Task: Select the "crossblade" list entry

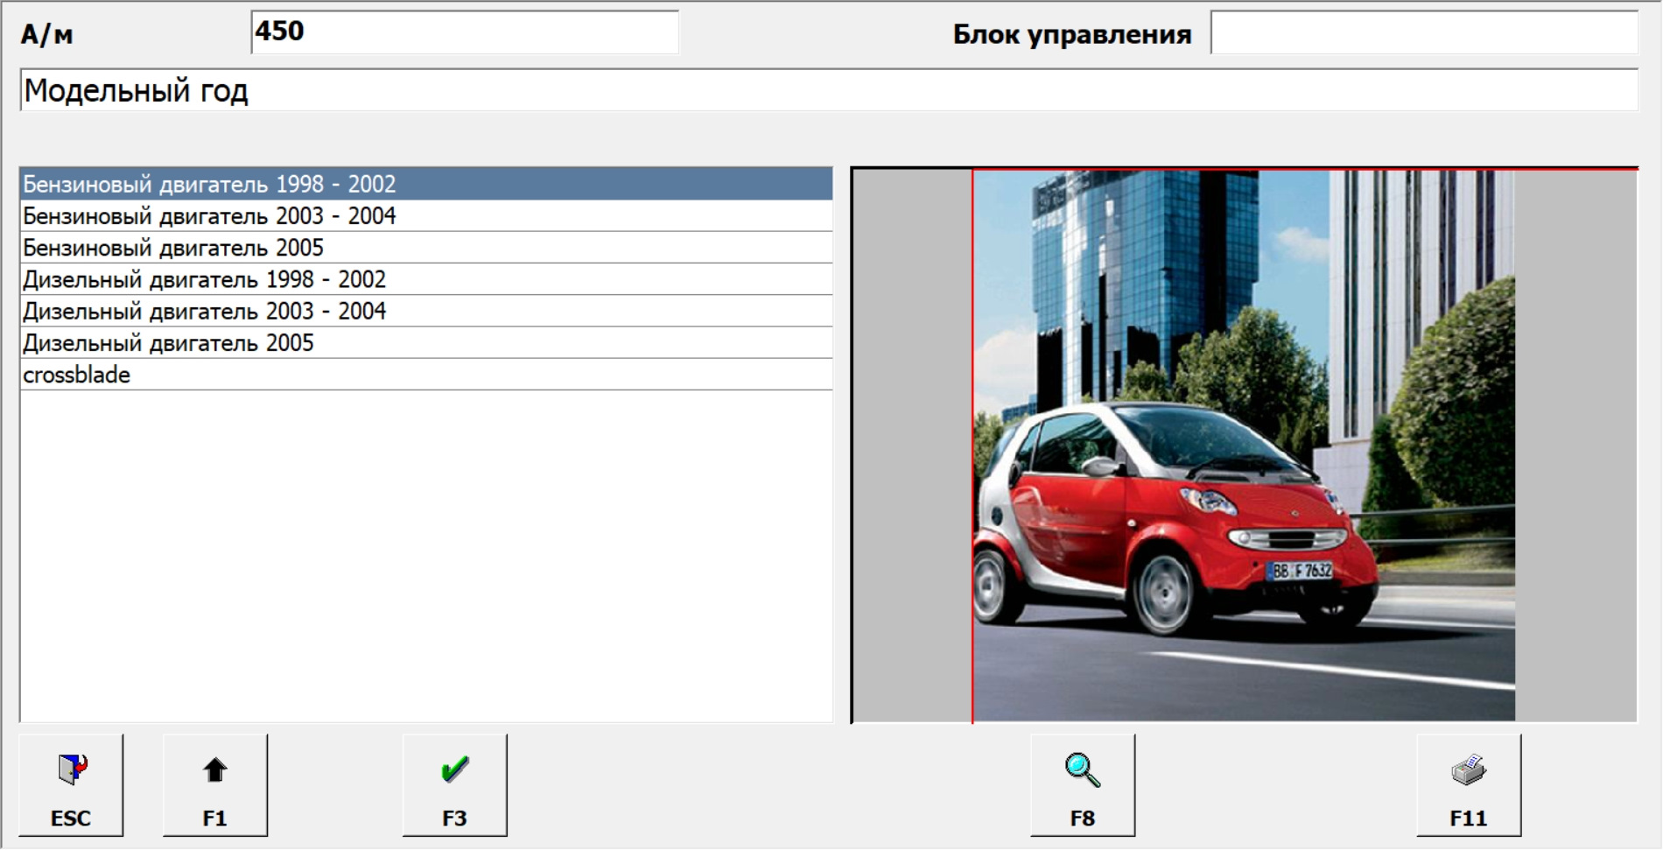Action: [x=426, y=375]
